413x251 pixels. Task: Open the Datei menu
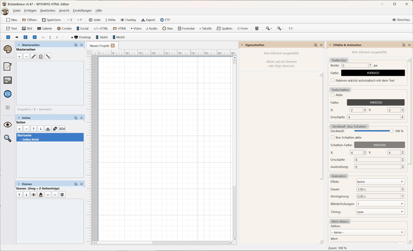click(x=17, y=11)
